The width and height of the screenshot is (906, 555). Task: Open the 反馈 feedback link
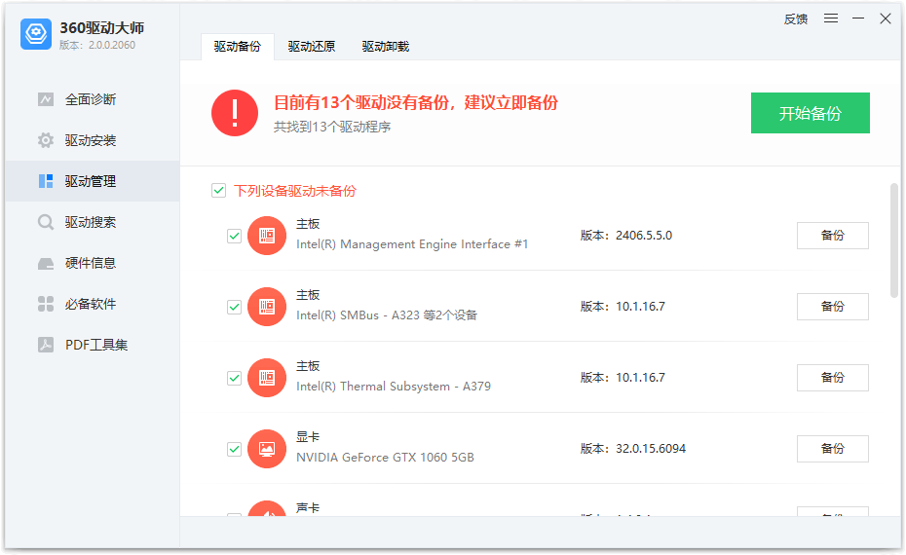[x=796, y=19]
